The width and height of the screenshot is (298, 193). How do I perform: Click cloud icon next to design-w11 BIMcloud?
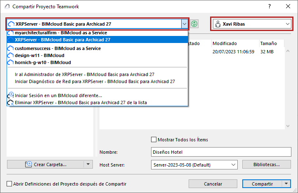[x=11, y=55]
